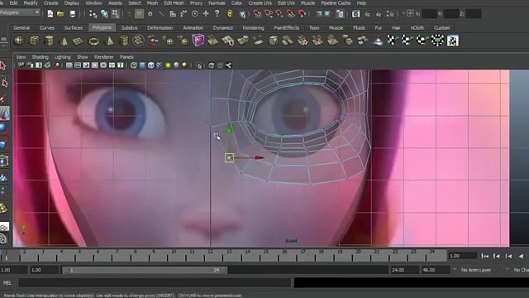Viewport: 529px width, 298px height.
Task: Toggle the yellow-green sphere lighting icon
Action: tap(168, 65)
